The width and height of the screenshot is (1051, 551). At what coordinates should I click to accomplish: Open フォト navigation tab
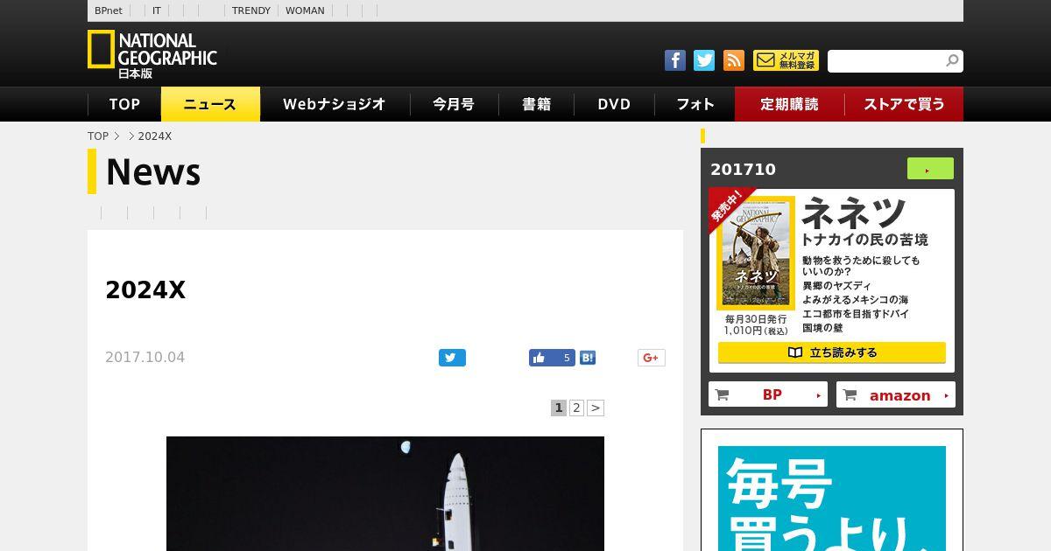pos(695,104)
